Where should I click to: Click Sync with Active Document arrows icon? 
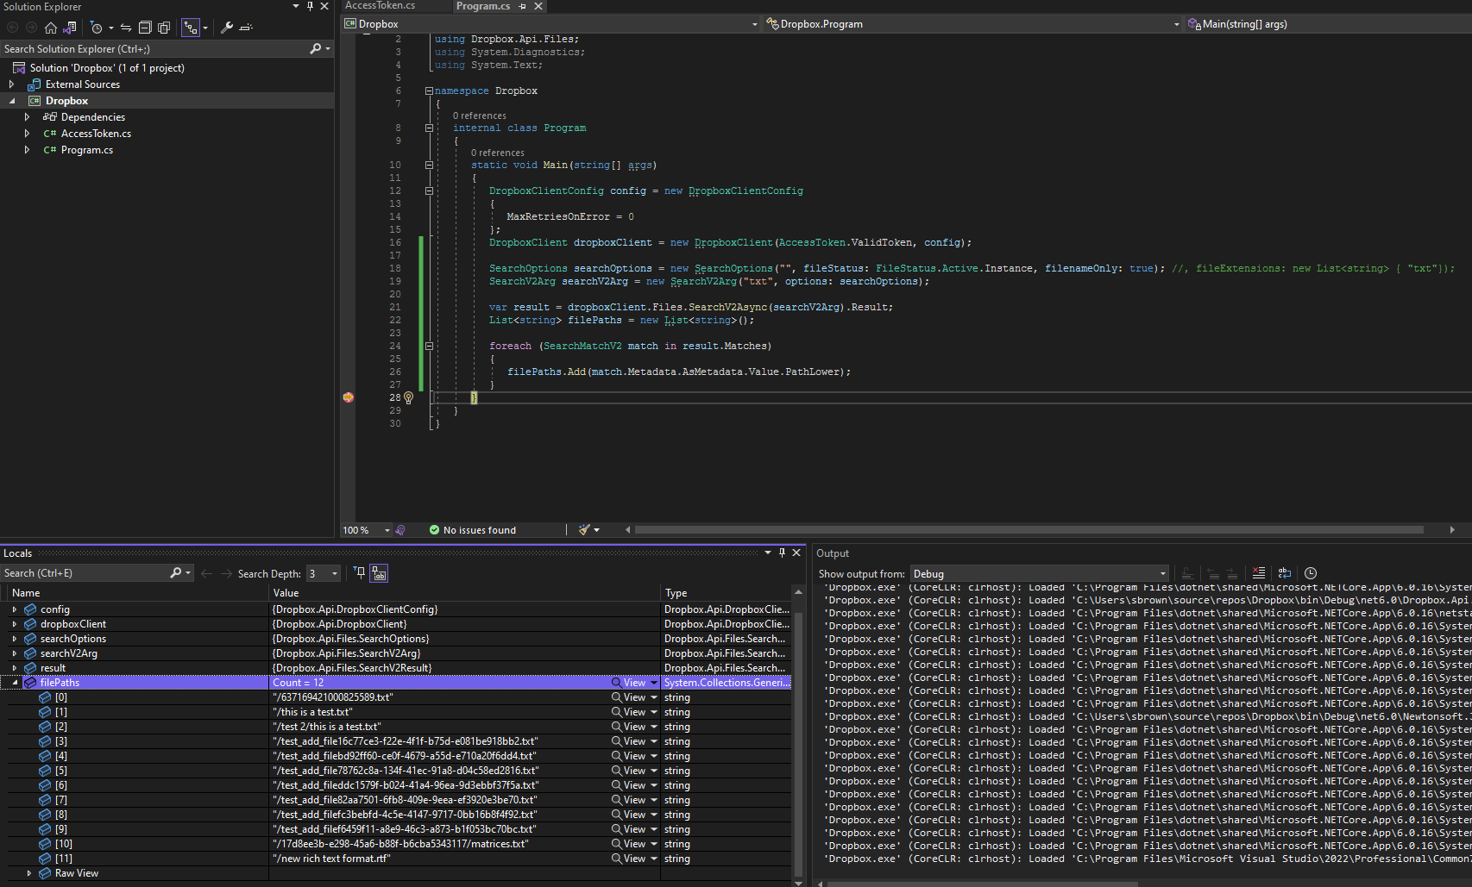tap(126, 28)
